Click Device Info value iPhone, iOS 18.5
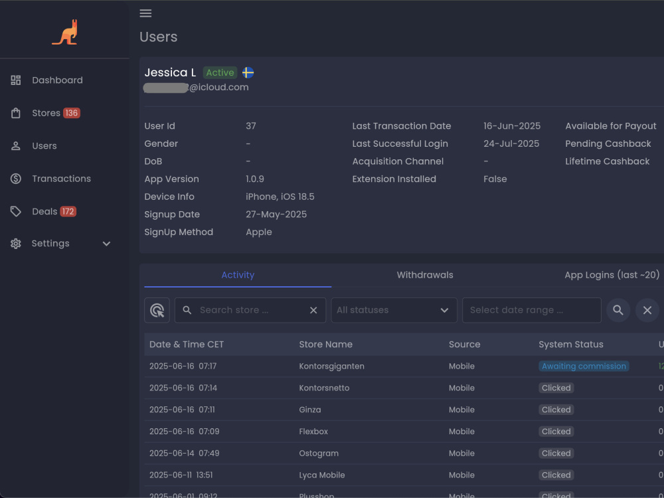 pos(280,197)
